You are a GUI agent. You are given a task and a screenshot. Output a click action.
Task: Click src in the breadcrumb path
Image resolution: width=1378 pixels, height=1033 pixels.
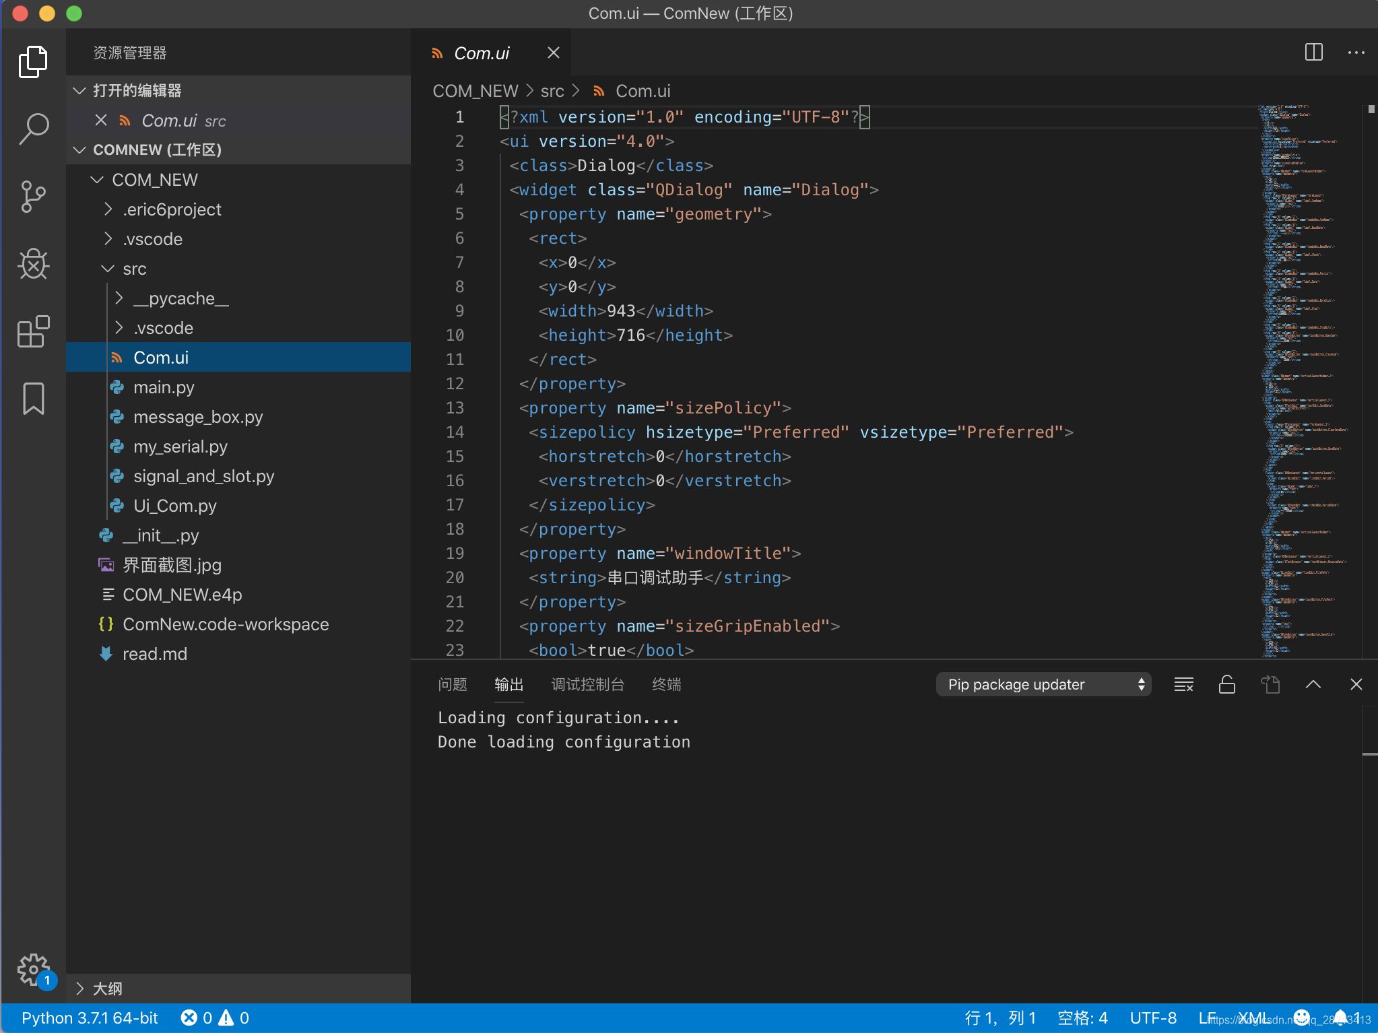pyautogui.click(x=552, y=90)
